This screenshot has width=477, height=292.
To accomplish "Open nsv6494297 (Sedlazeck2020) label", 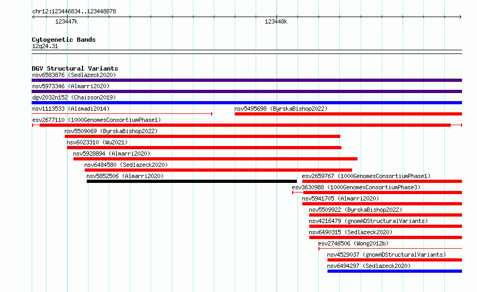I will 369,266.
